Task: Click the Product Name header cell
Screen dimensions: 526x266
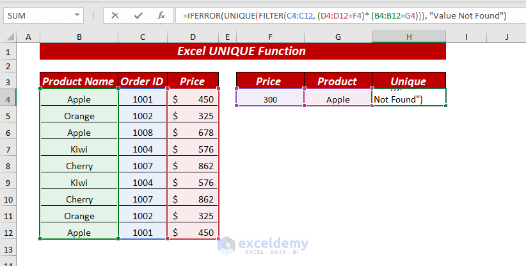Action: 79,81
